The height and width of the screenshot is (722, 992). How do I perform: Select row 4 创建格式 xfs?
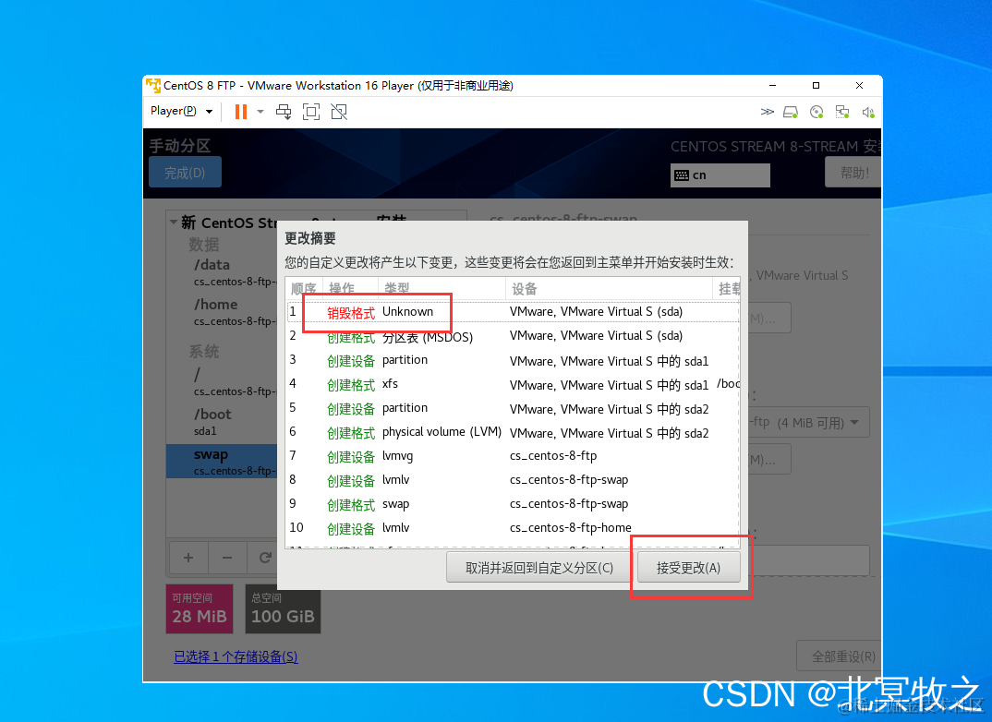(x=513, y=384)
